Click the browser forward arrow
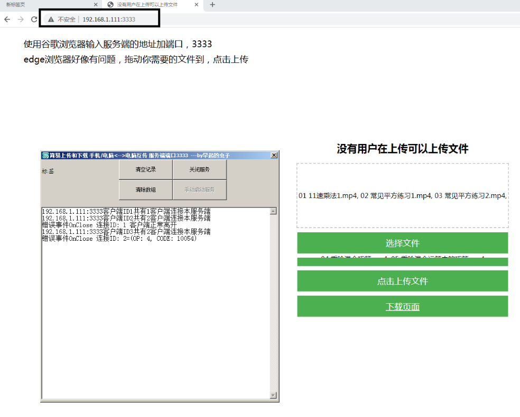The image size is (520, 417). coord(21,19)
